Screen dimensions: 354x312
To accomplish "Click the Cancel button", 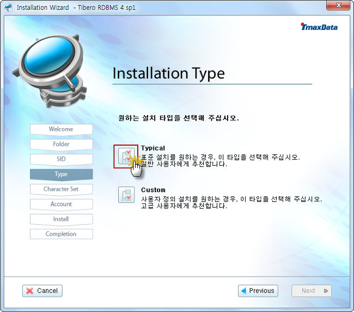I will point(42,291).
